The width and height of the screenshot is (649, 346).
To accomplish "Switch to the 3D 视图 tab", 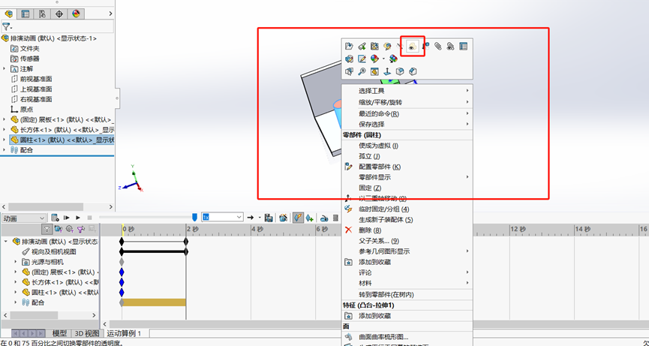I will coord(86,333).
